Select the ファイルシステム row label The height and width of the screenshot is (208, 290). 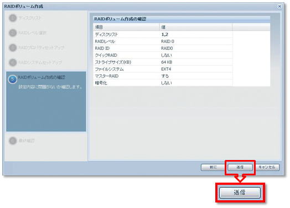tap(109, 69)
